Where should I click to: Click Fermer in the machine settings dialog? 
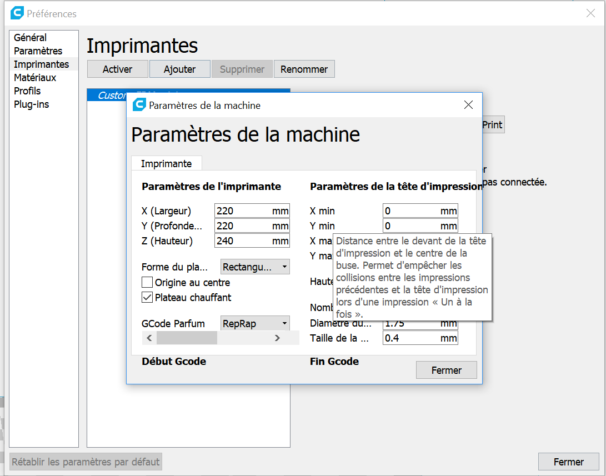[x=446, y=370]
